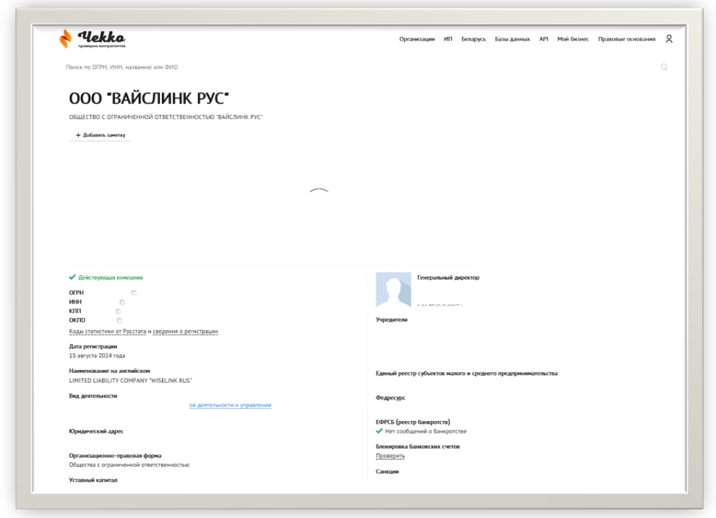Click the Генеральный директор label
The height and width of the screenshot is (518, 716).
[448, 277]
